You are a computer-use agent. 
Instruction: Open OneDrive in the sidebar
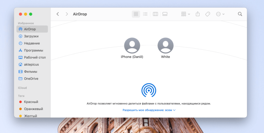[32, 78]
